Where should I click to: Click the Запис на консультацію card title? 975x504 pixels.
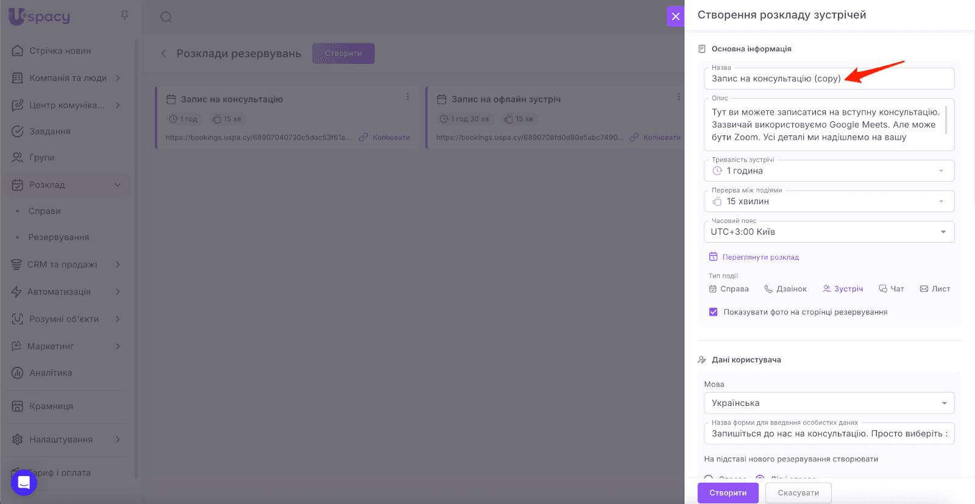pyautogui.click(x=232, y=99)
